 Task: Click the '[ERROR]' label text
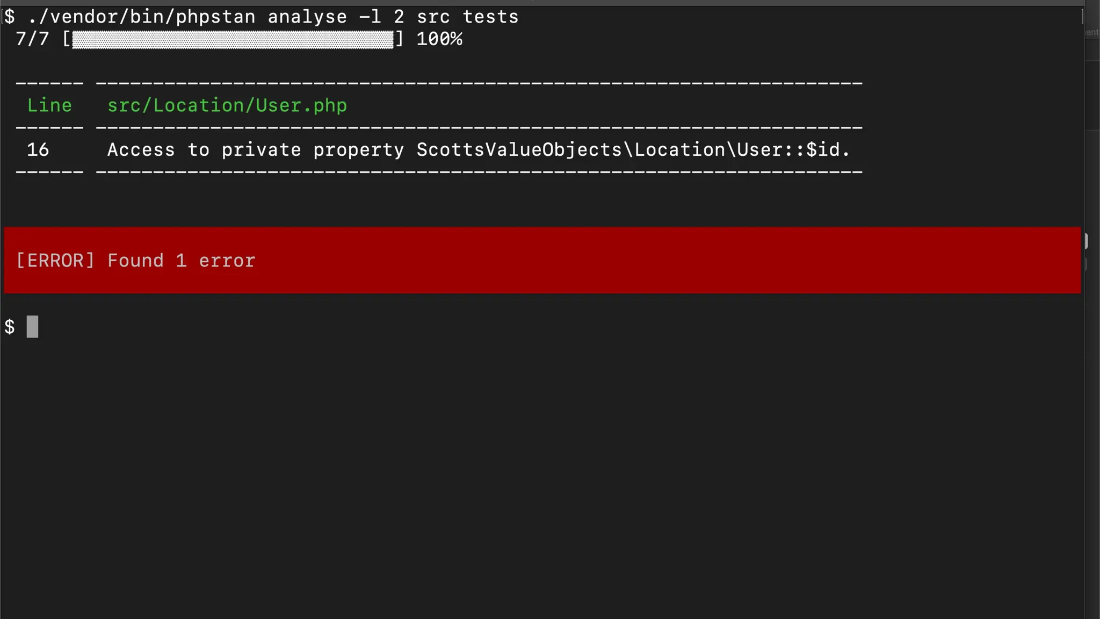(x=55, y=261)
